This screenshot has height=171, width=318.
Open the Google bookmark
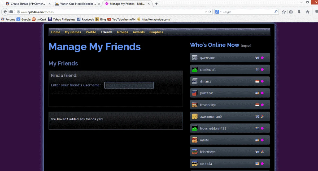tap(24, 19)
